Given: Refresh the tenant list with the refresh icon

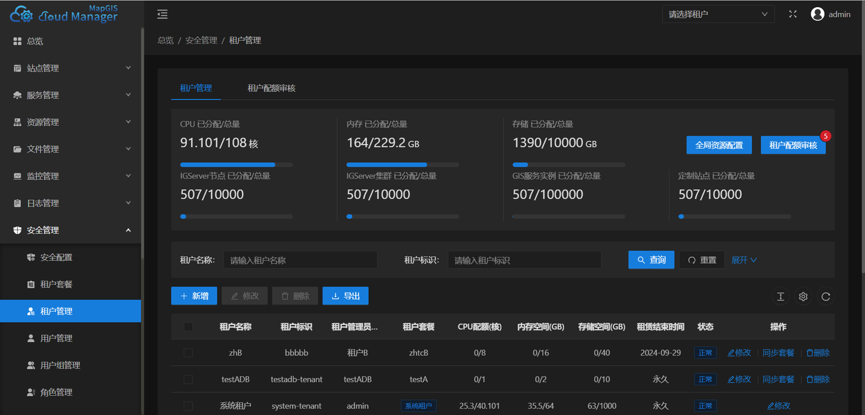Looking at the screenshot, I should [826, 296].
